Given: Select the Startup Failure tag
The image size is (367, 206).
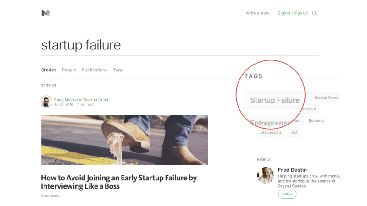Looking at the screenshot, I should click(275, 100).
